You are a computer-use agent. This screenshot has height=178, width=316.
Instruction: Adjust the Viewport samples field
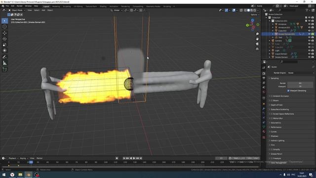click(300, 87)
